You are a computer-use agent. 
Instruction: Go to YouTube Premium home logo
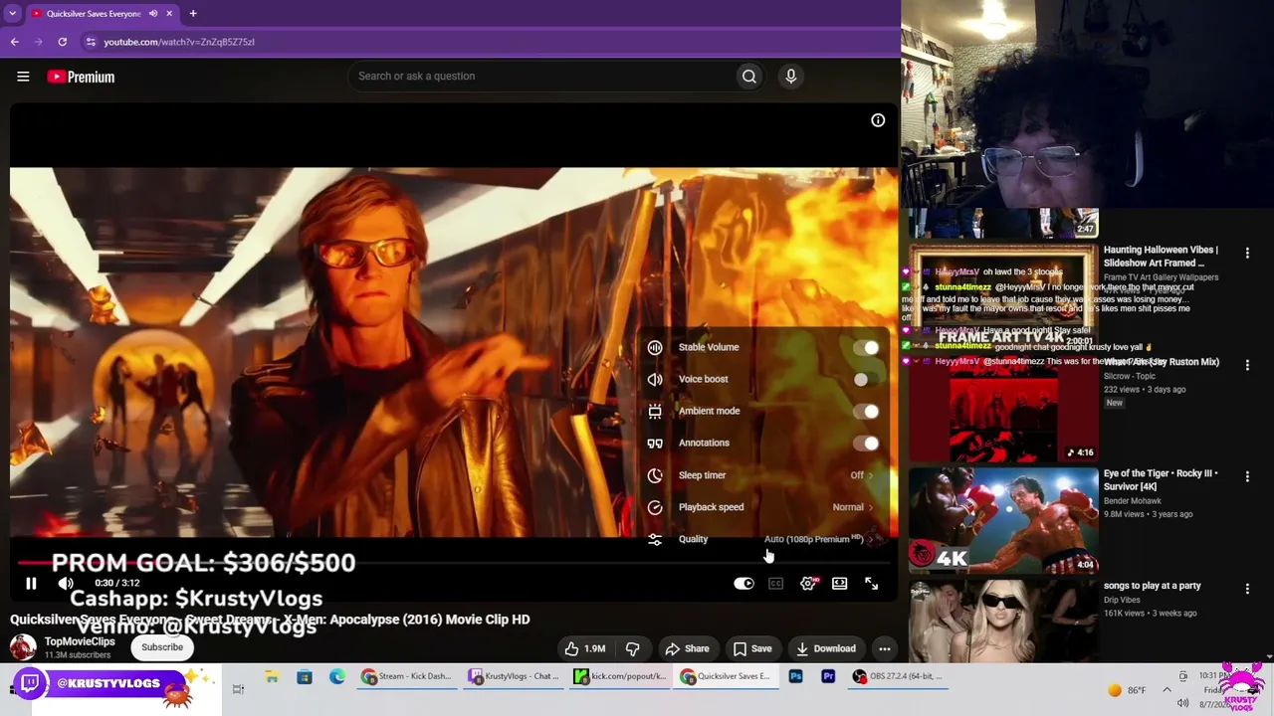pos(81,77)
